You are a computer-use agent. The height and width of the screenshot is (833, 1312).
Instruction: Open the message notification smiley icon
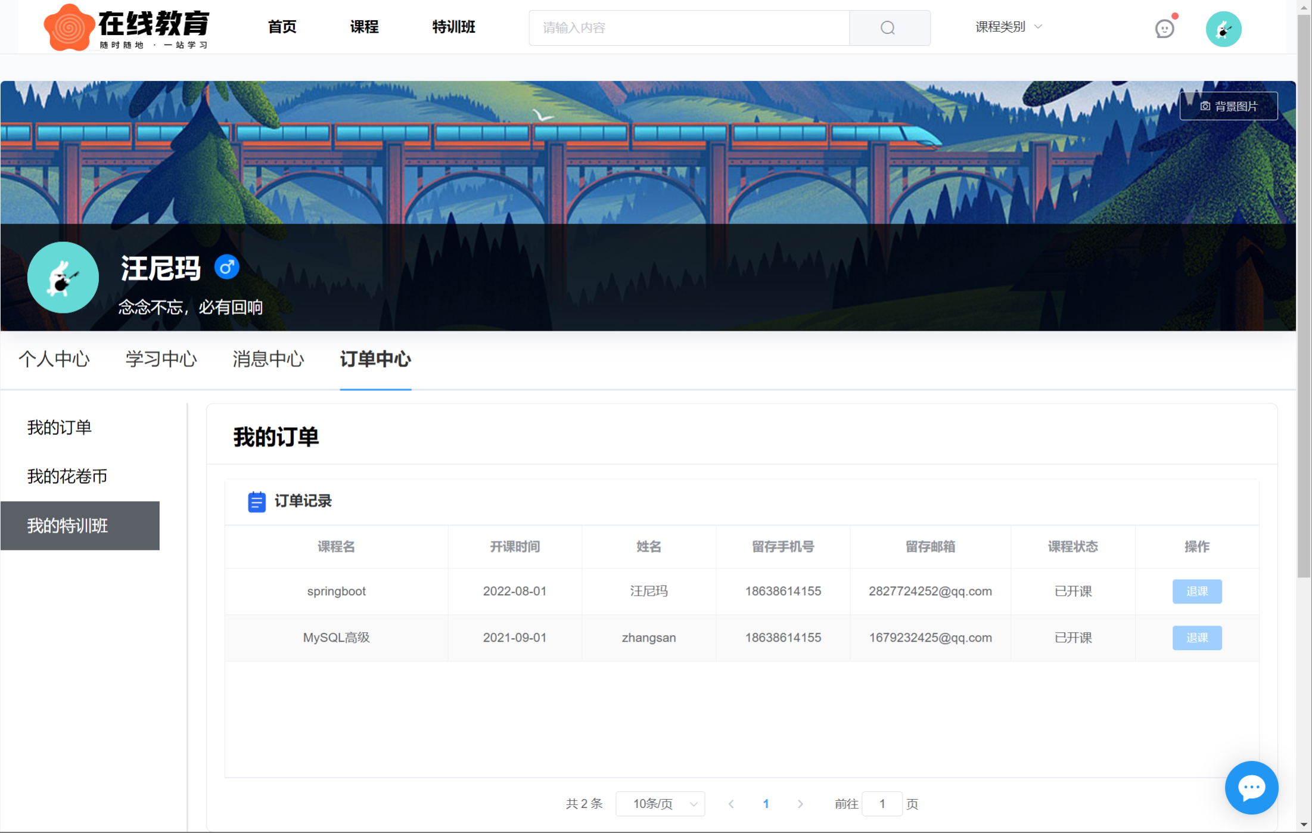[x=1164, y=28]
